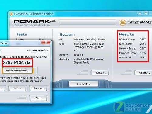Click the Run PCMark button
This screenshot has height=114, width=152.
[x=84, y=84]
